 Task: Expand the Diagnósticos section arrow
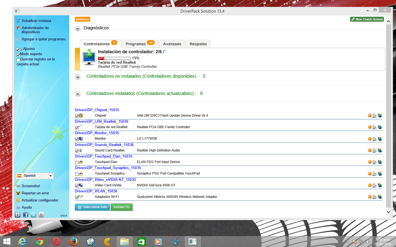[78, 29]
